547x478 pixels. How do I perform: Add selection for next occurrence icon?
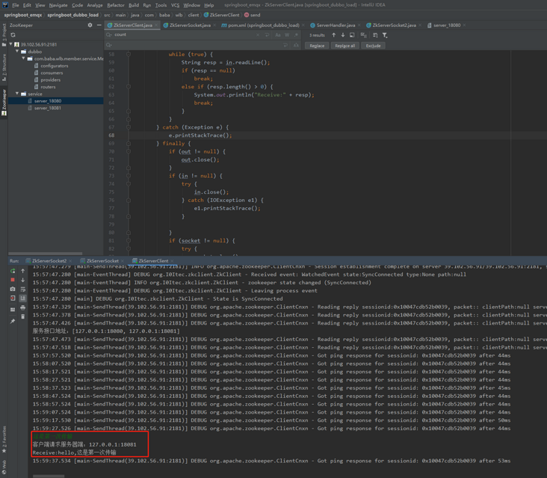pyautogui.click(x=363, y=35)
